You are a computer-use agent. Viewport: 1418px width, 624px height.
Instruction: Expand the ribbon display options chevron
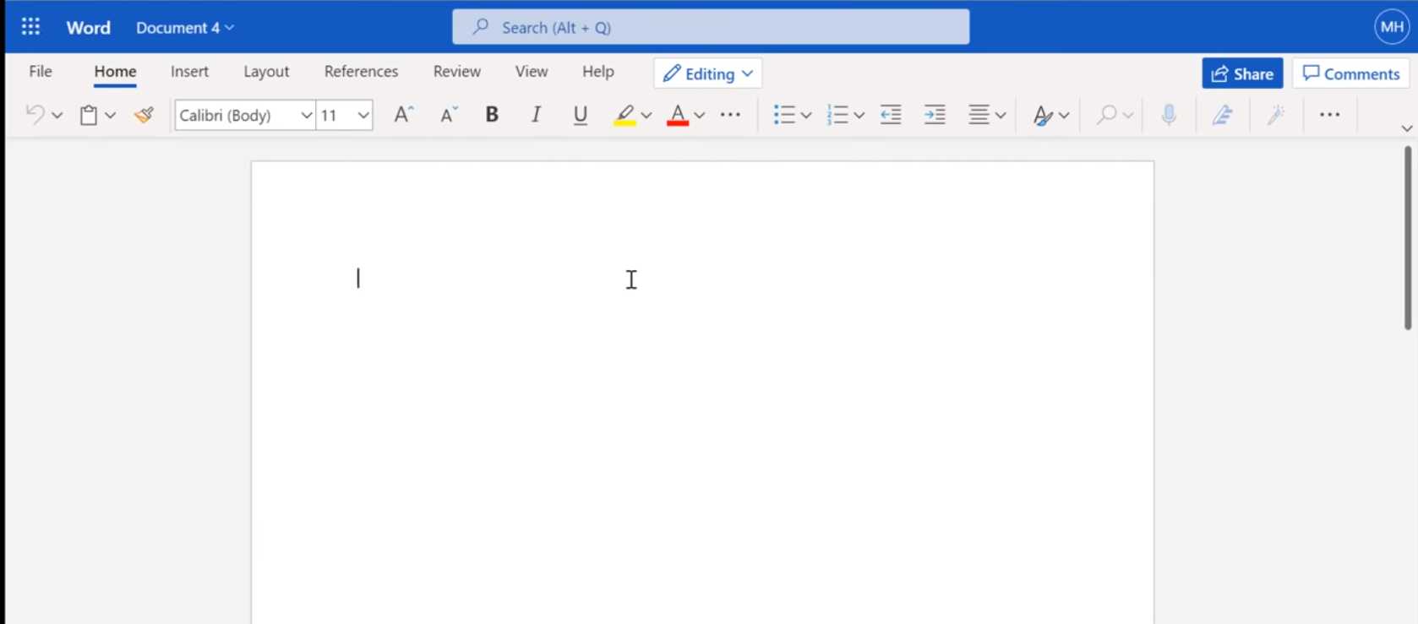1407,128
